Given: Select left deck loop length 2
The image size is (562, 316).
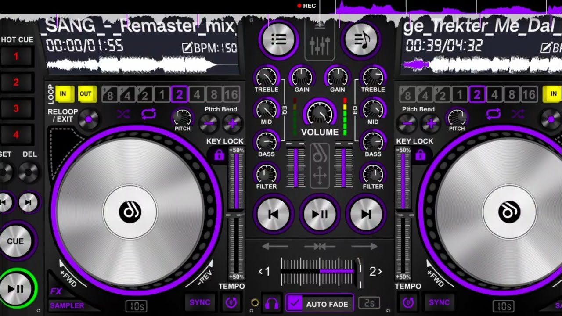Looking at the screenshot, I should pyautogui.click(x=180, y=94).
